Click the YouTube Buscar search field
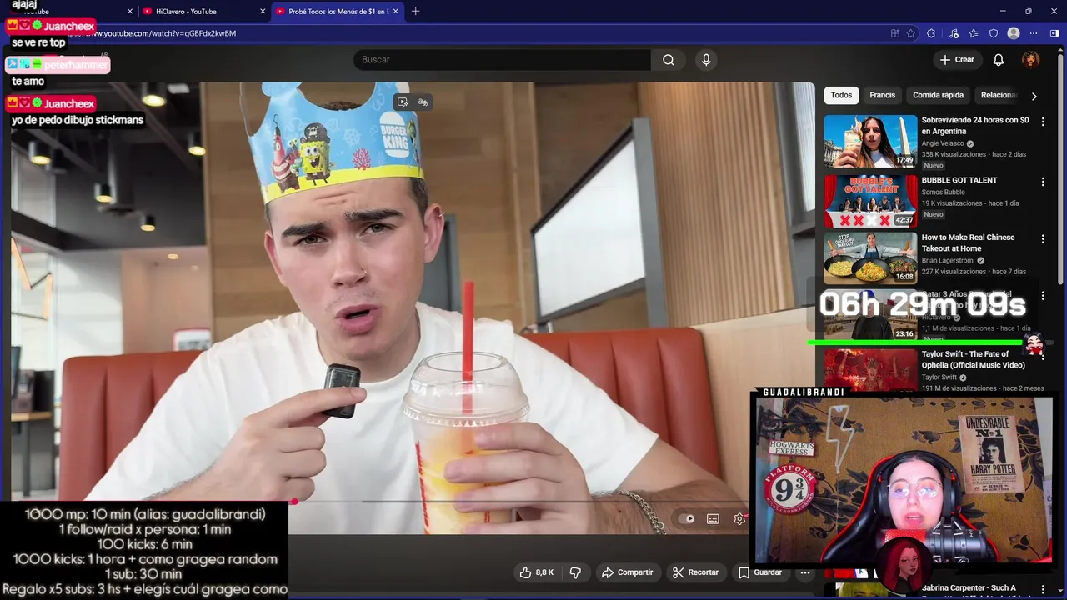 (x=502, y=60)
